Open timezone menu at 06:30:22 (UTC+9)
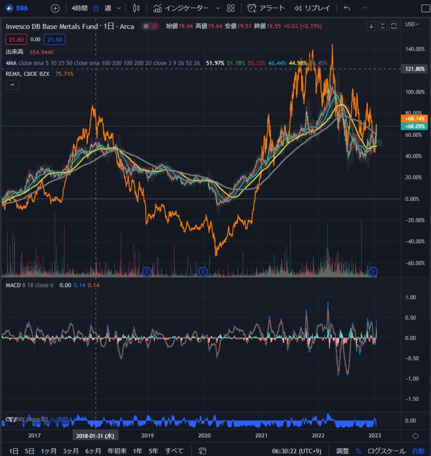Image resolution: width=431 pixels, height=456 pixels. tap(297, 451)
